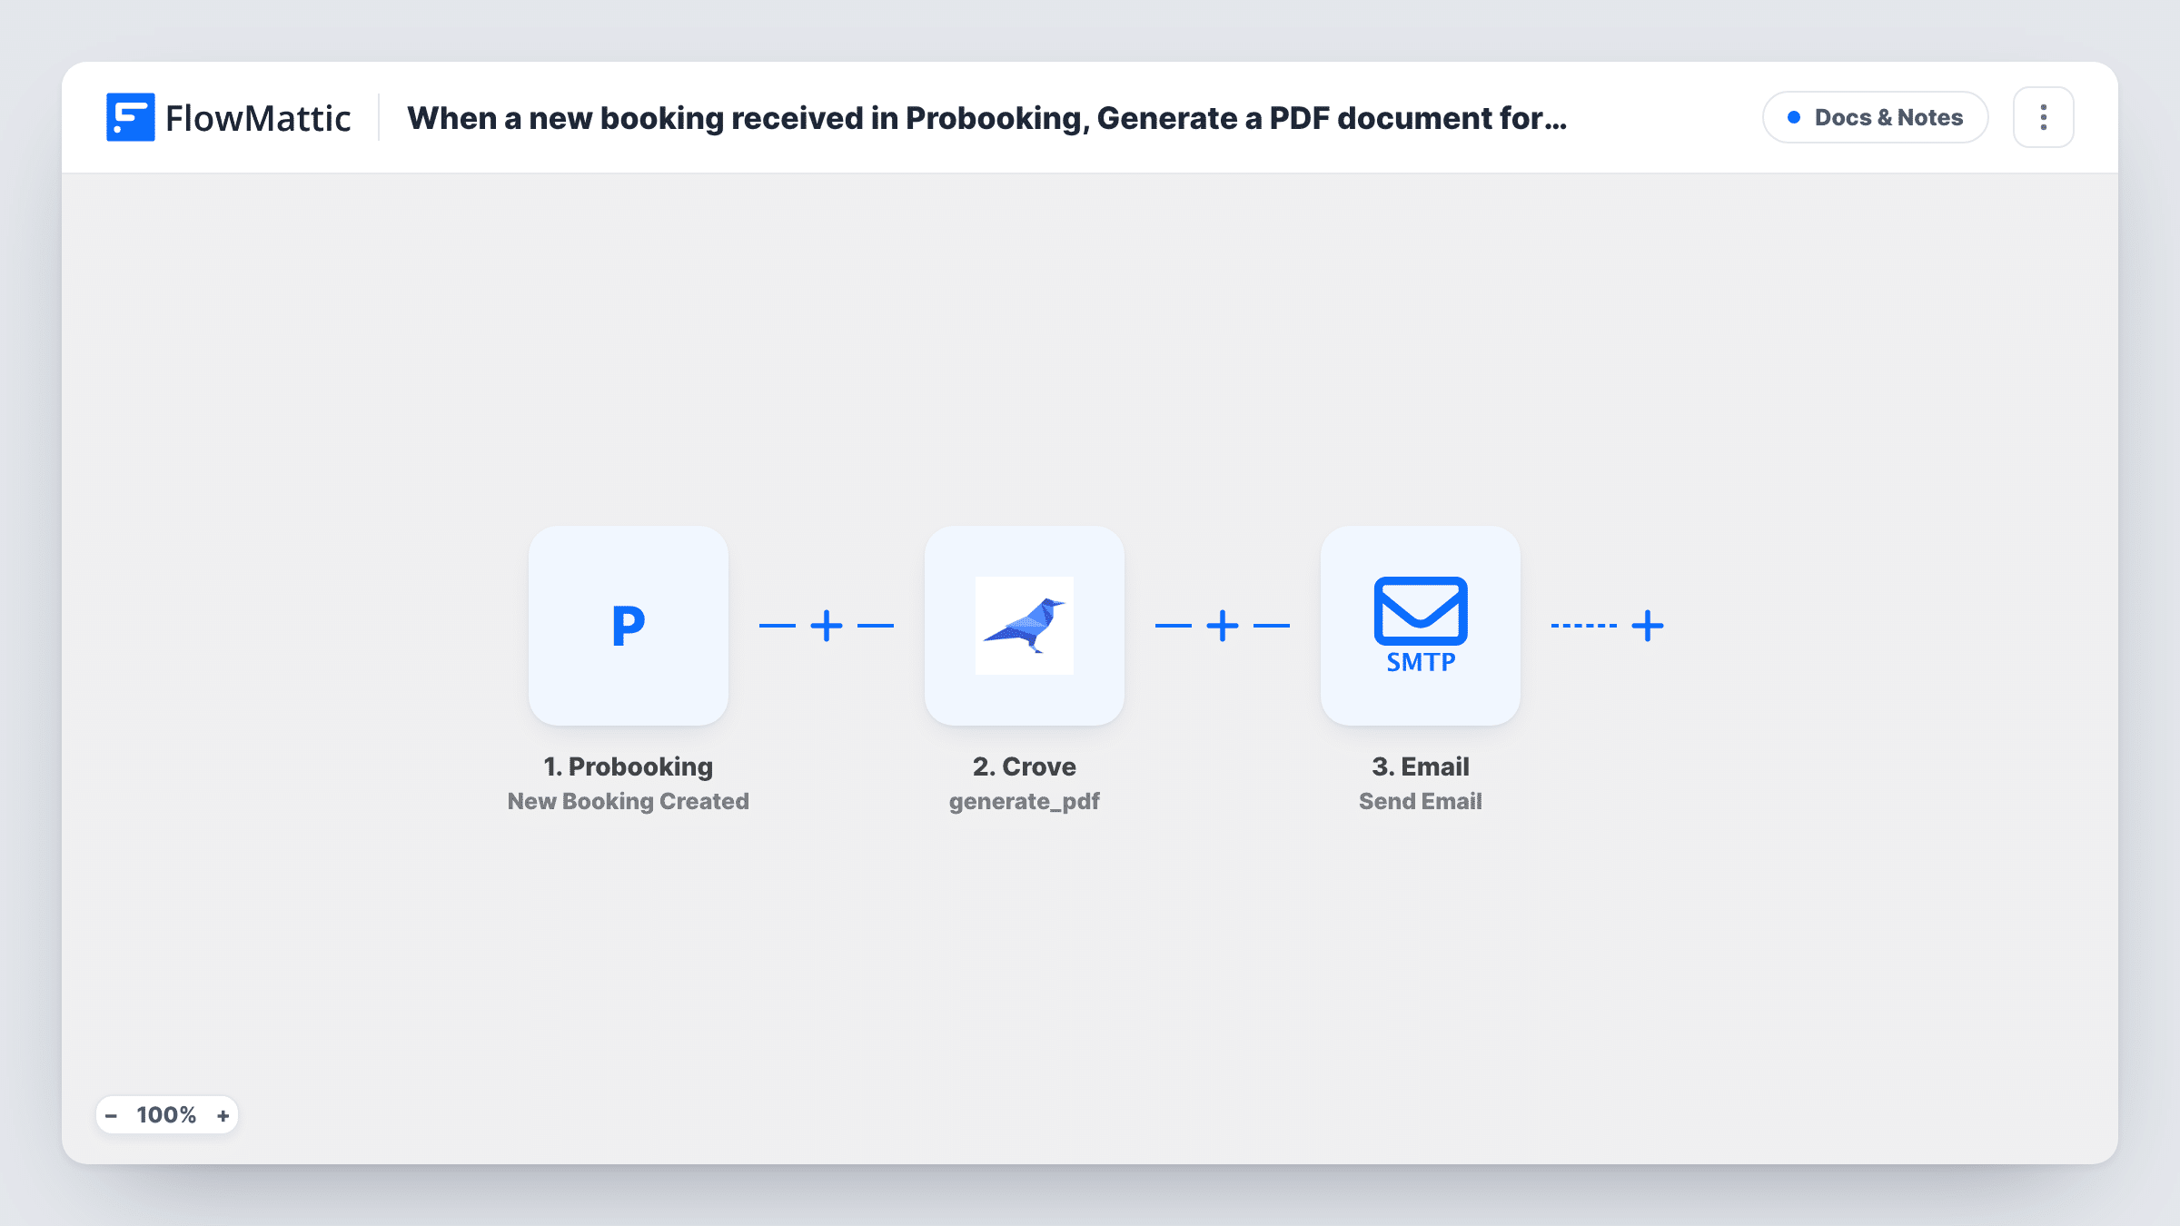Click the workflow title text
Screen dimensions: 2180x1226
coord(987,118)
